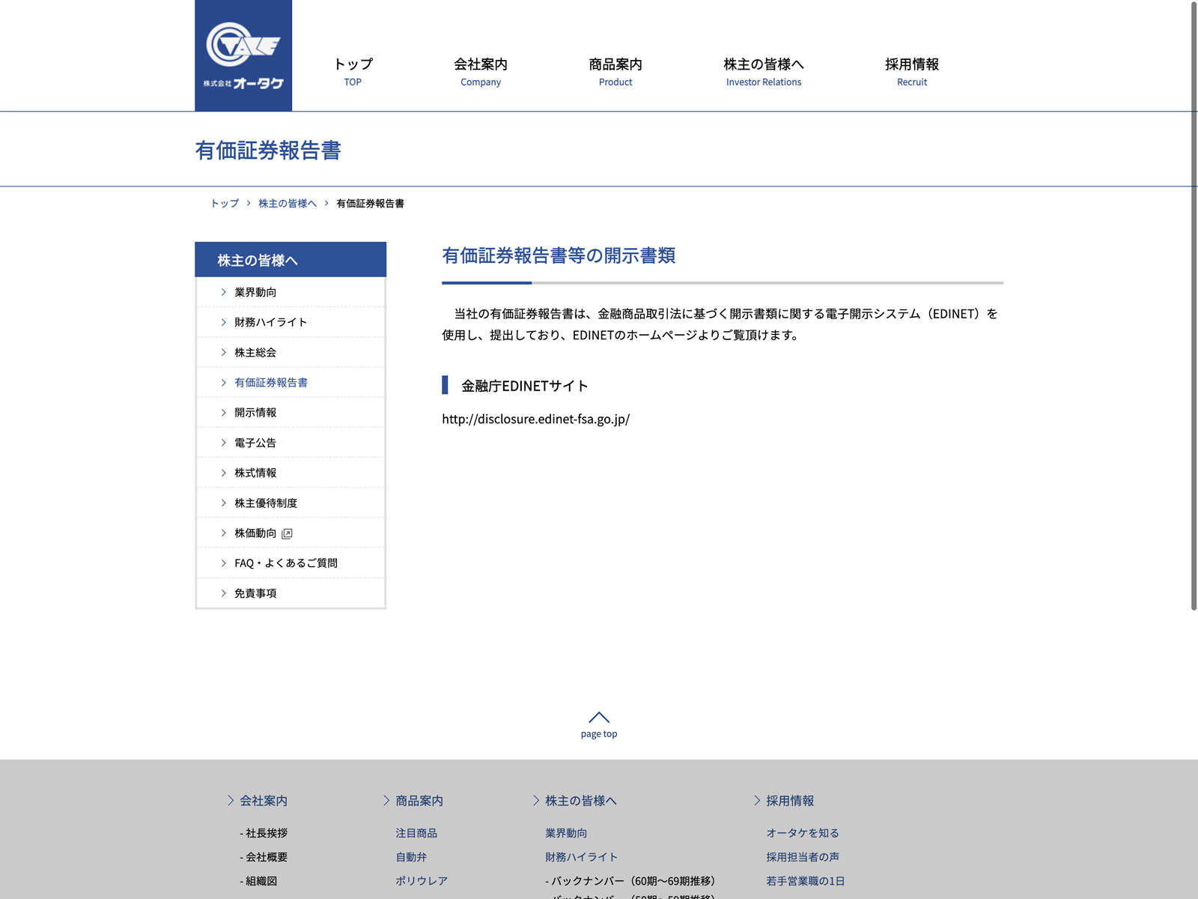Open the 会社案内 Company menu
This screenshot has height=899, width=1198.
tap(481, 72)
